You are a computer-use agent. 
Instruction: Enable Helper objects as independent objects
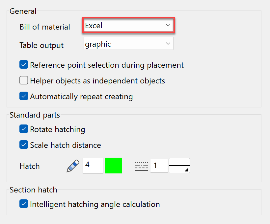pos(23,80)
